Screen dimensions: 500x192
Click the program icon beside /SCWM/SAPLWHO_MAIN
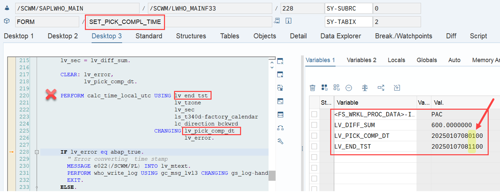coord(7,8)
